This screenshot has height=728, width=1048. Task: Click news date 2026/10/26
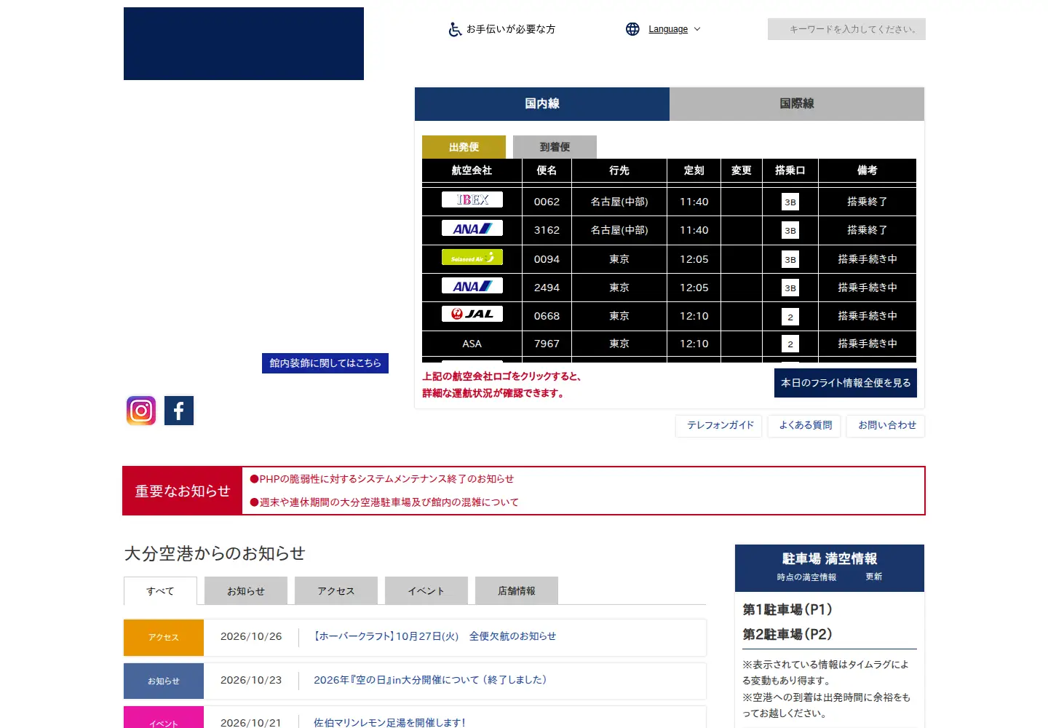[251, 636]
